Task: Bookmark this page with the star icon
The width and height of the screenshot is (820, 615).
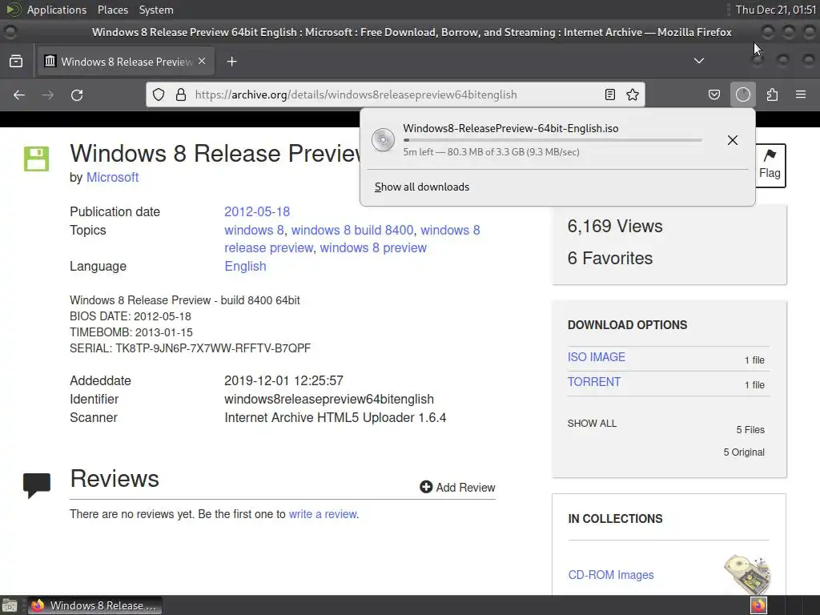Action: (633, 94)
